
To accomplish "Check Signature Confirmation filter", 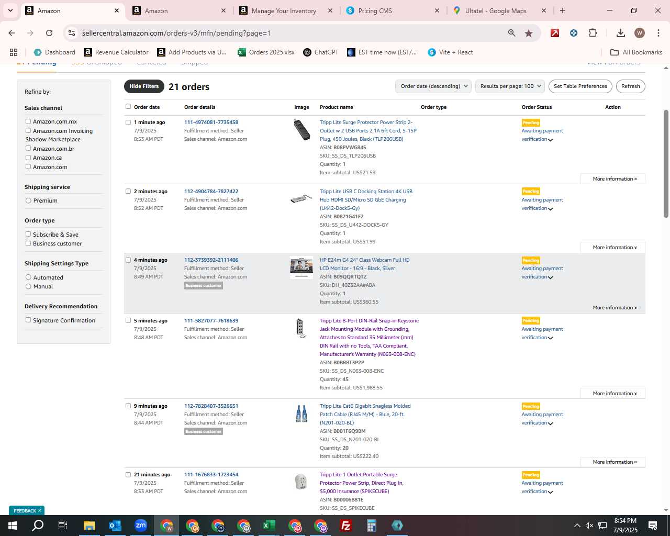I will [x=28, y=320].
